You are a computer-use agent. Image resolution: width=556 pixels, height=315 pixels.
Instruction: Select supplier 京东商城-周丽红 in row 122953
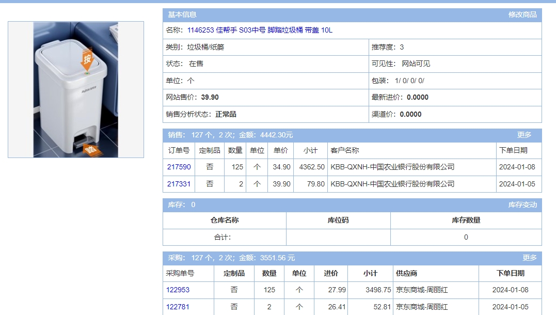[x=422, y=290]
